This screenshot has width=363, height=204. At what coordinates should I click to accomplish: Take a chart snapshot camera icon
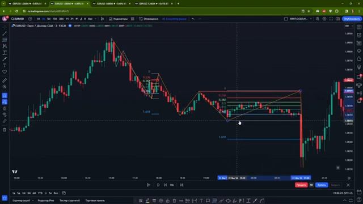(x=338, y=19)
